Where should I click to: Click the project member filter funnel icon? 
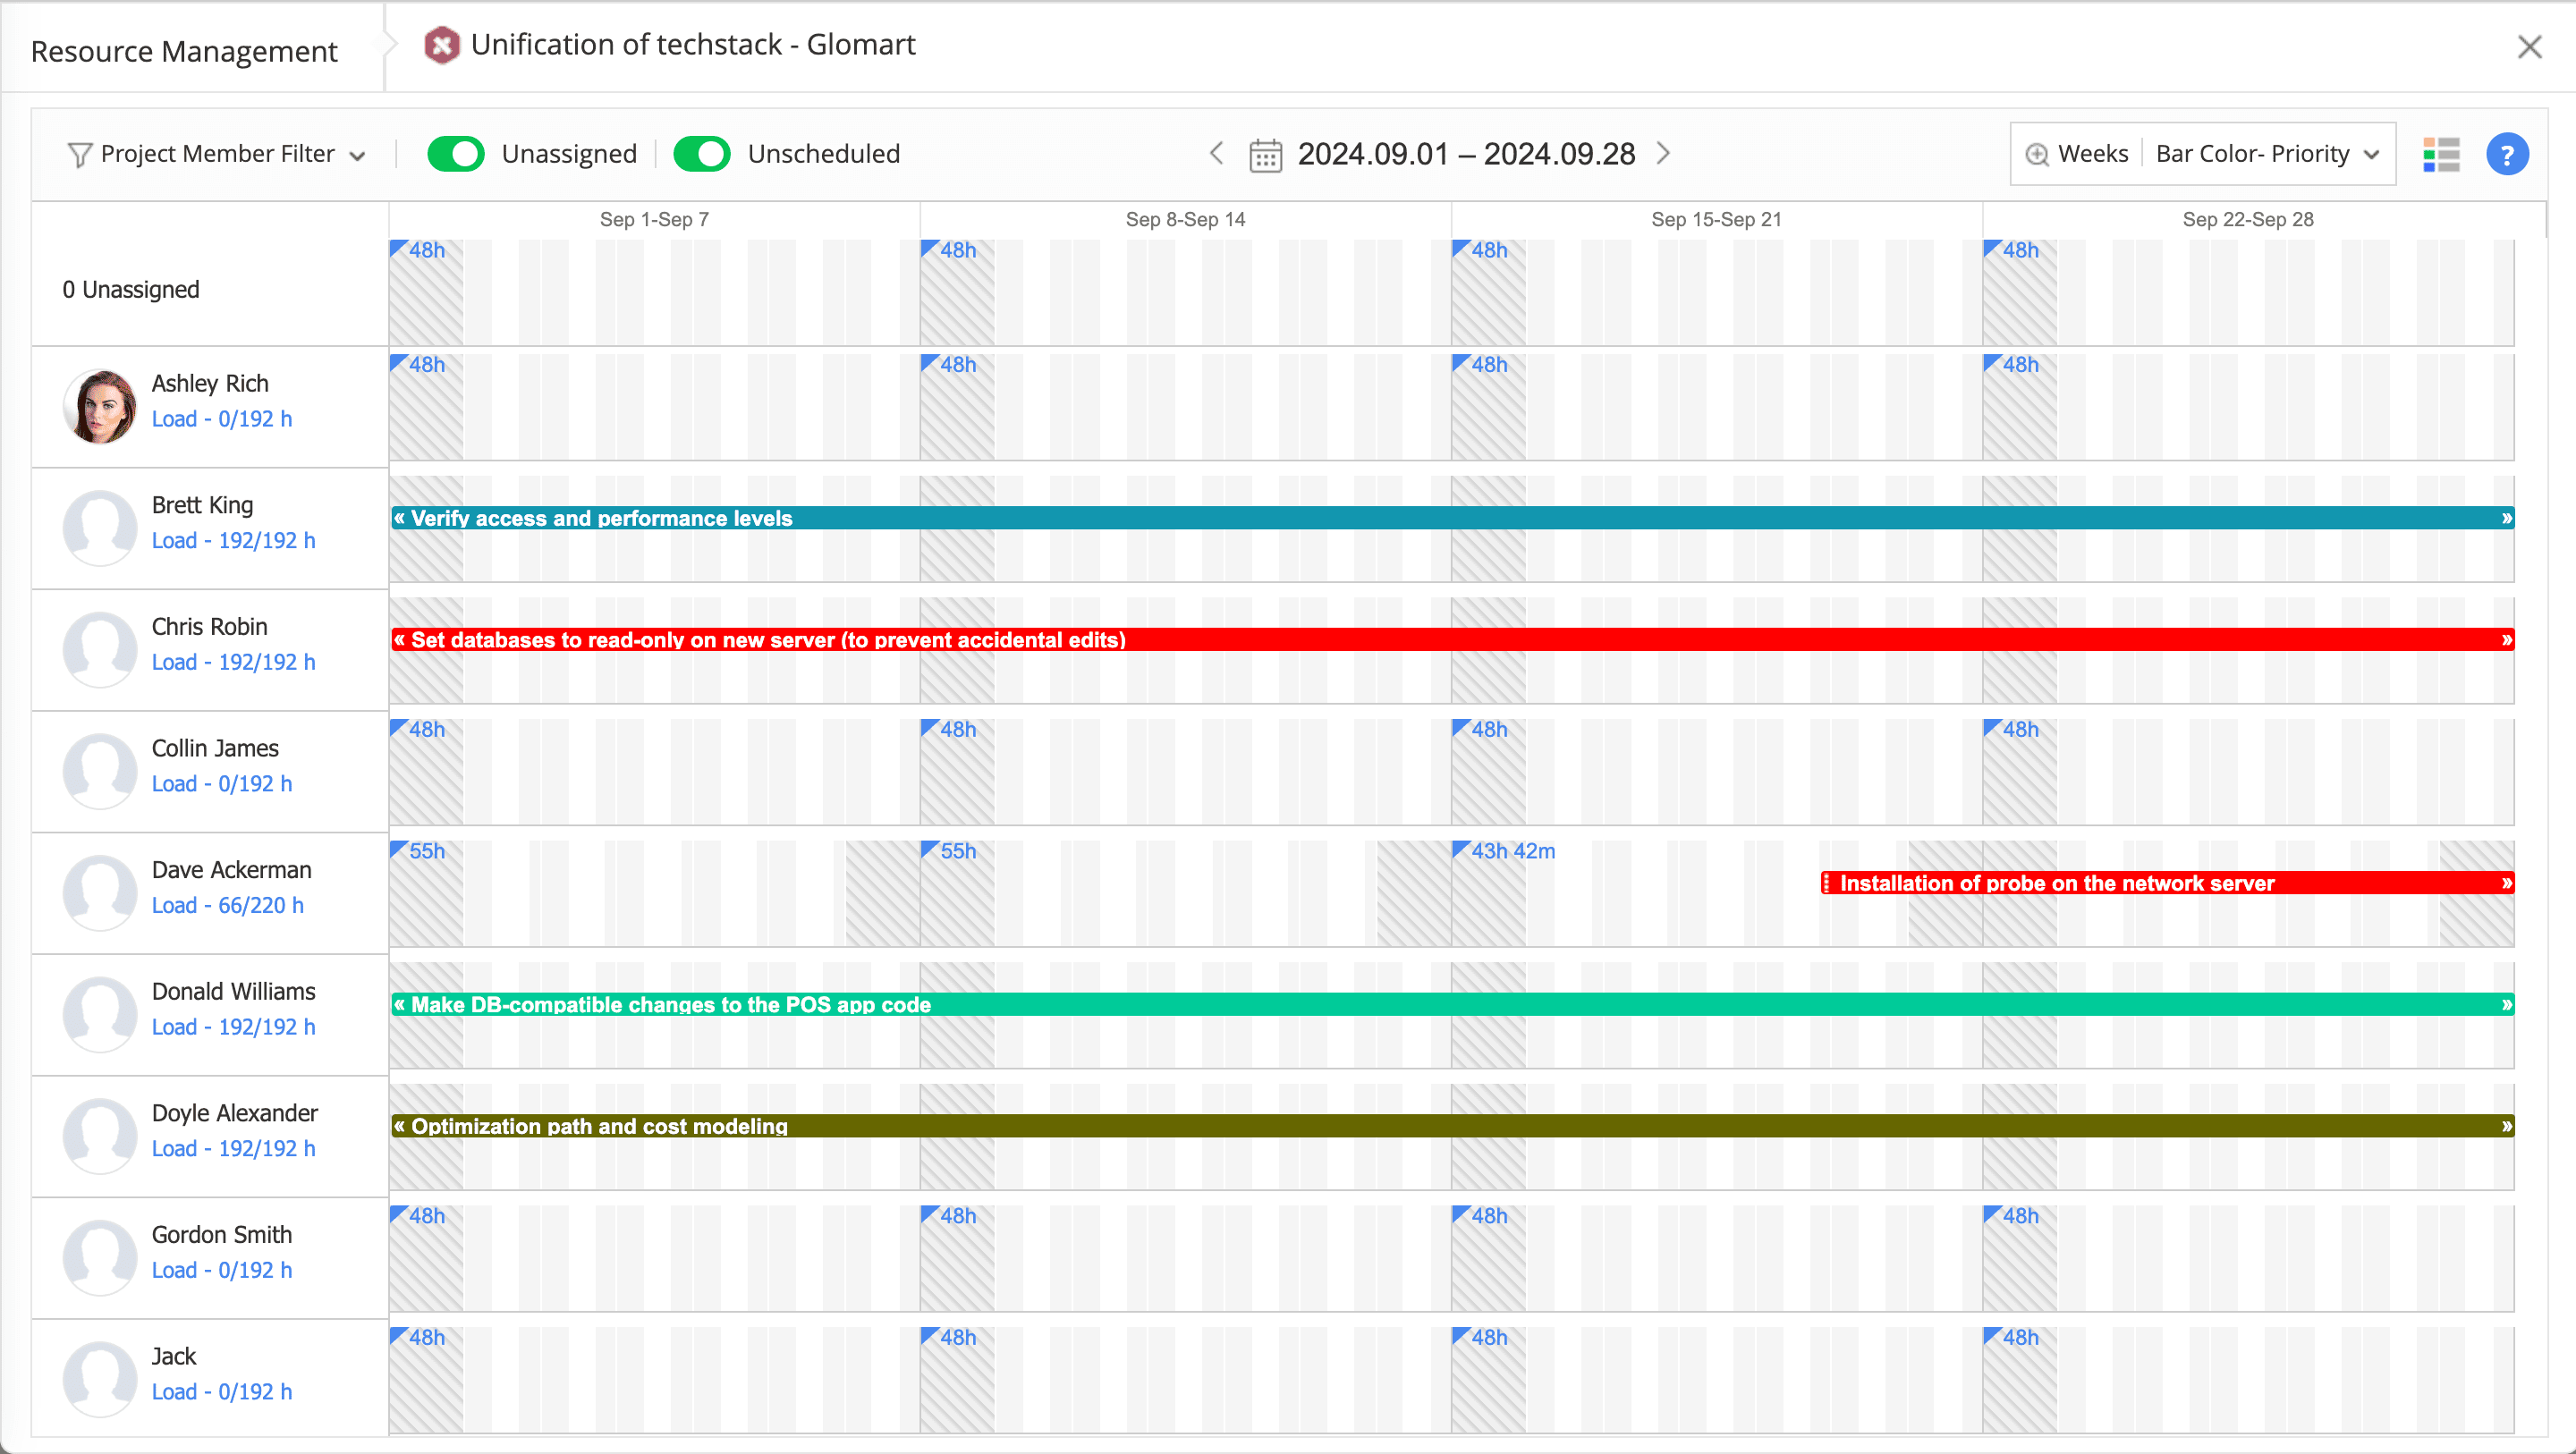click(x=79, y=155)
